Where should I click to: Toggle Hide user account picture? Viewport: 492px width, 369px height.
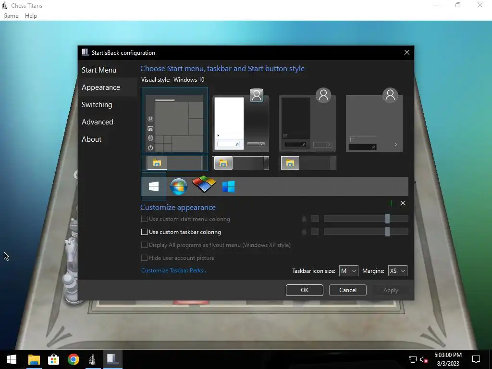tap(144, 258)
